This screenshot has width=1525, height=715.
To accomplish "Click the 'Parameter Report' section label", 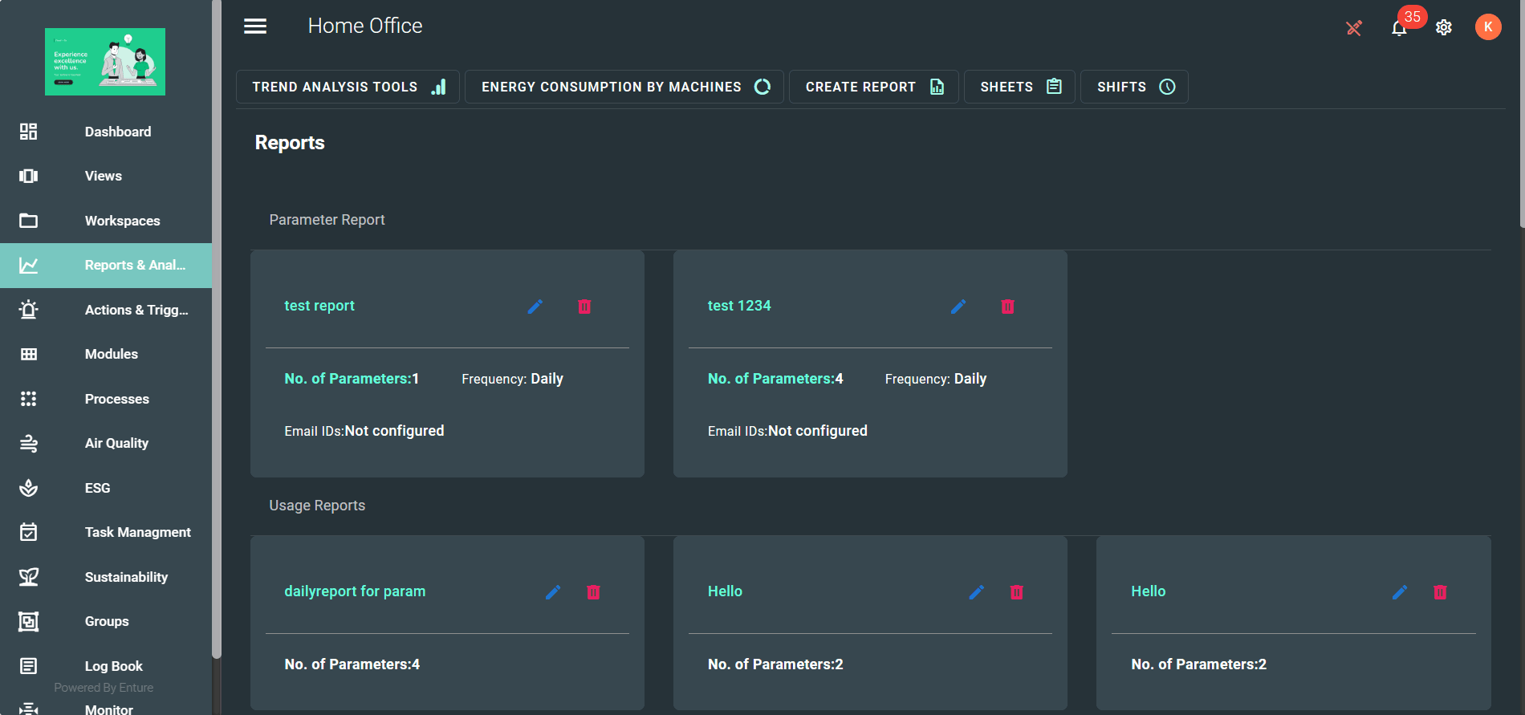I will 327,220.
